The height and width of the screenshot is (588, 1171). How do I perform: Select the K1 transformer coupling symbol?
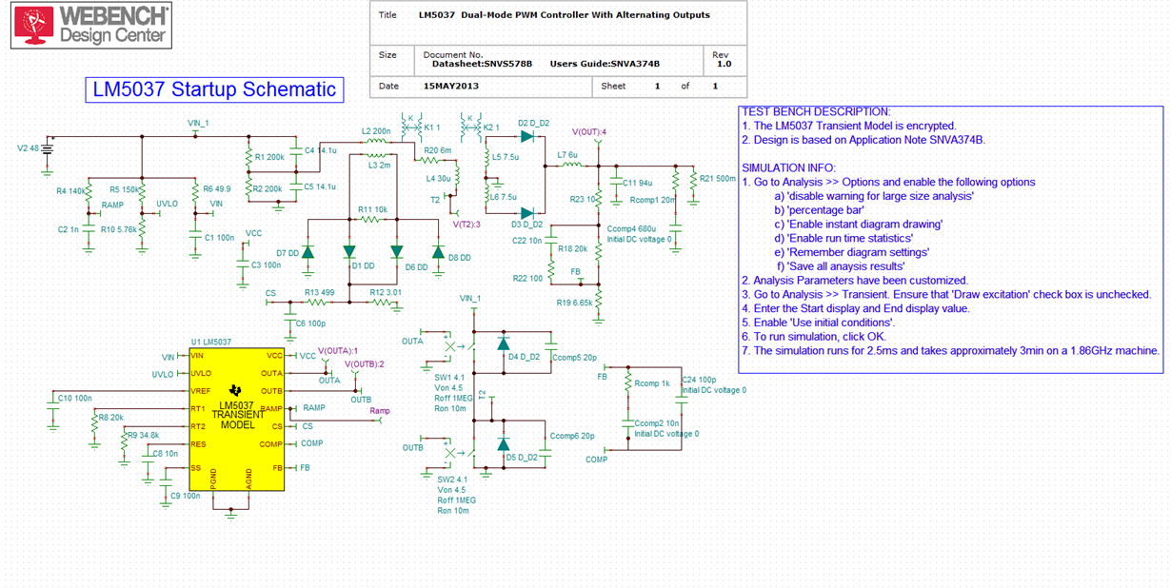pos(410,127)
